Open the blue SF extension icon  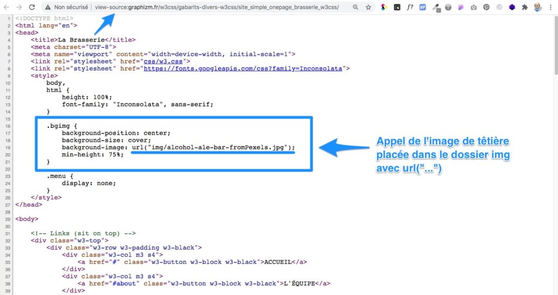[x=422, y=7]
